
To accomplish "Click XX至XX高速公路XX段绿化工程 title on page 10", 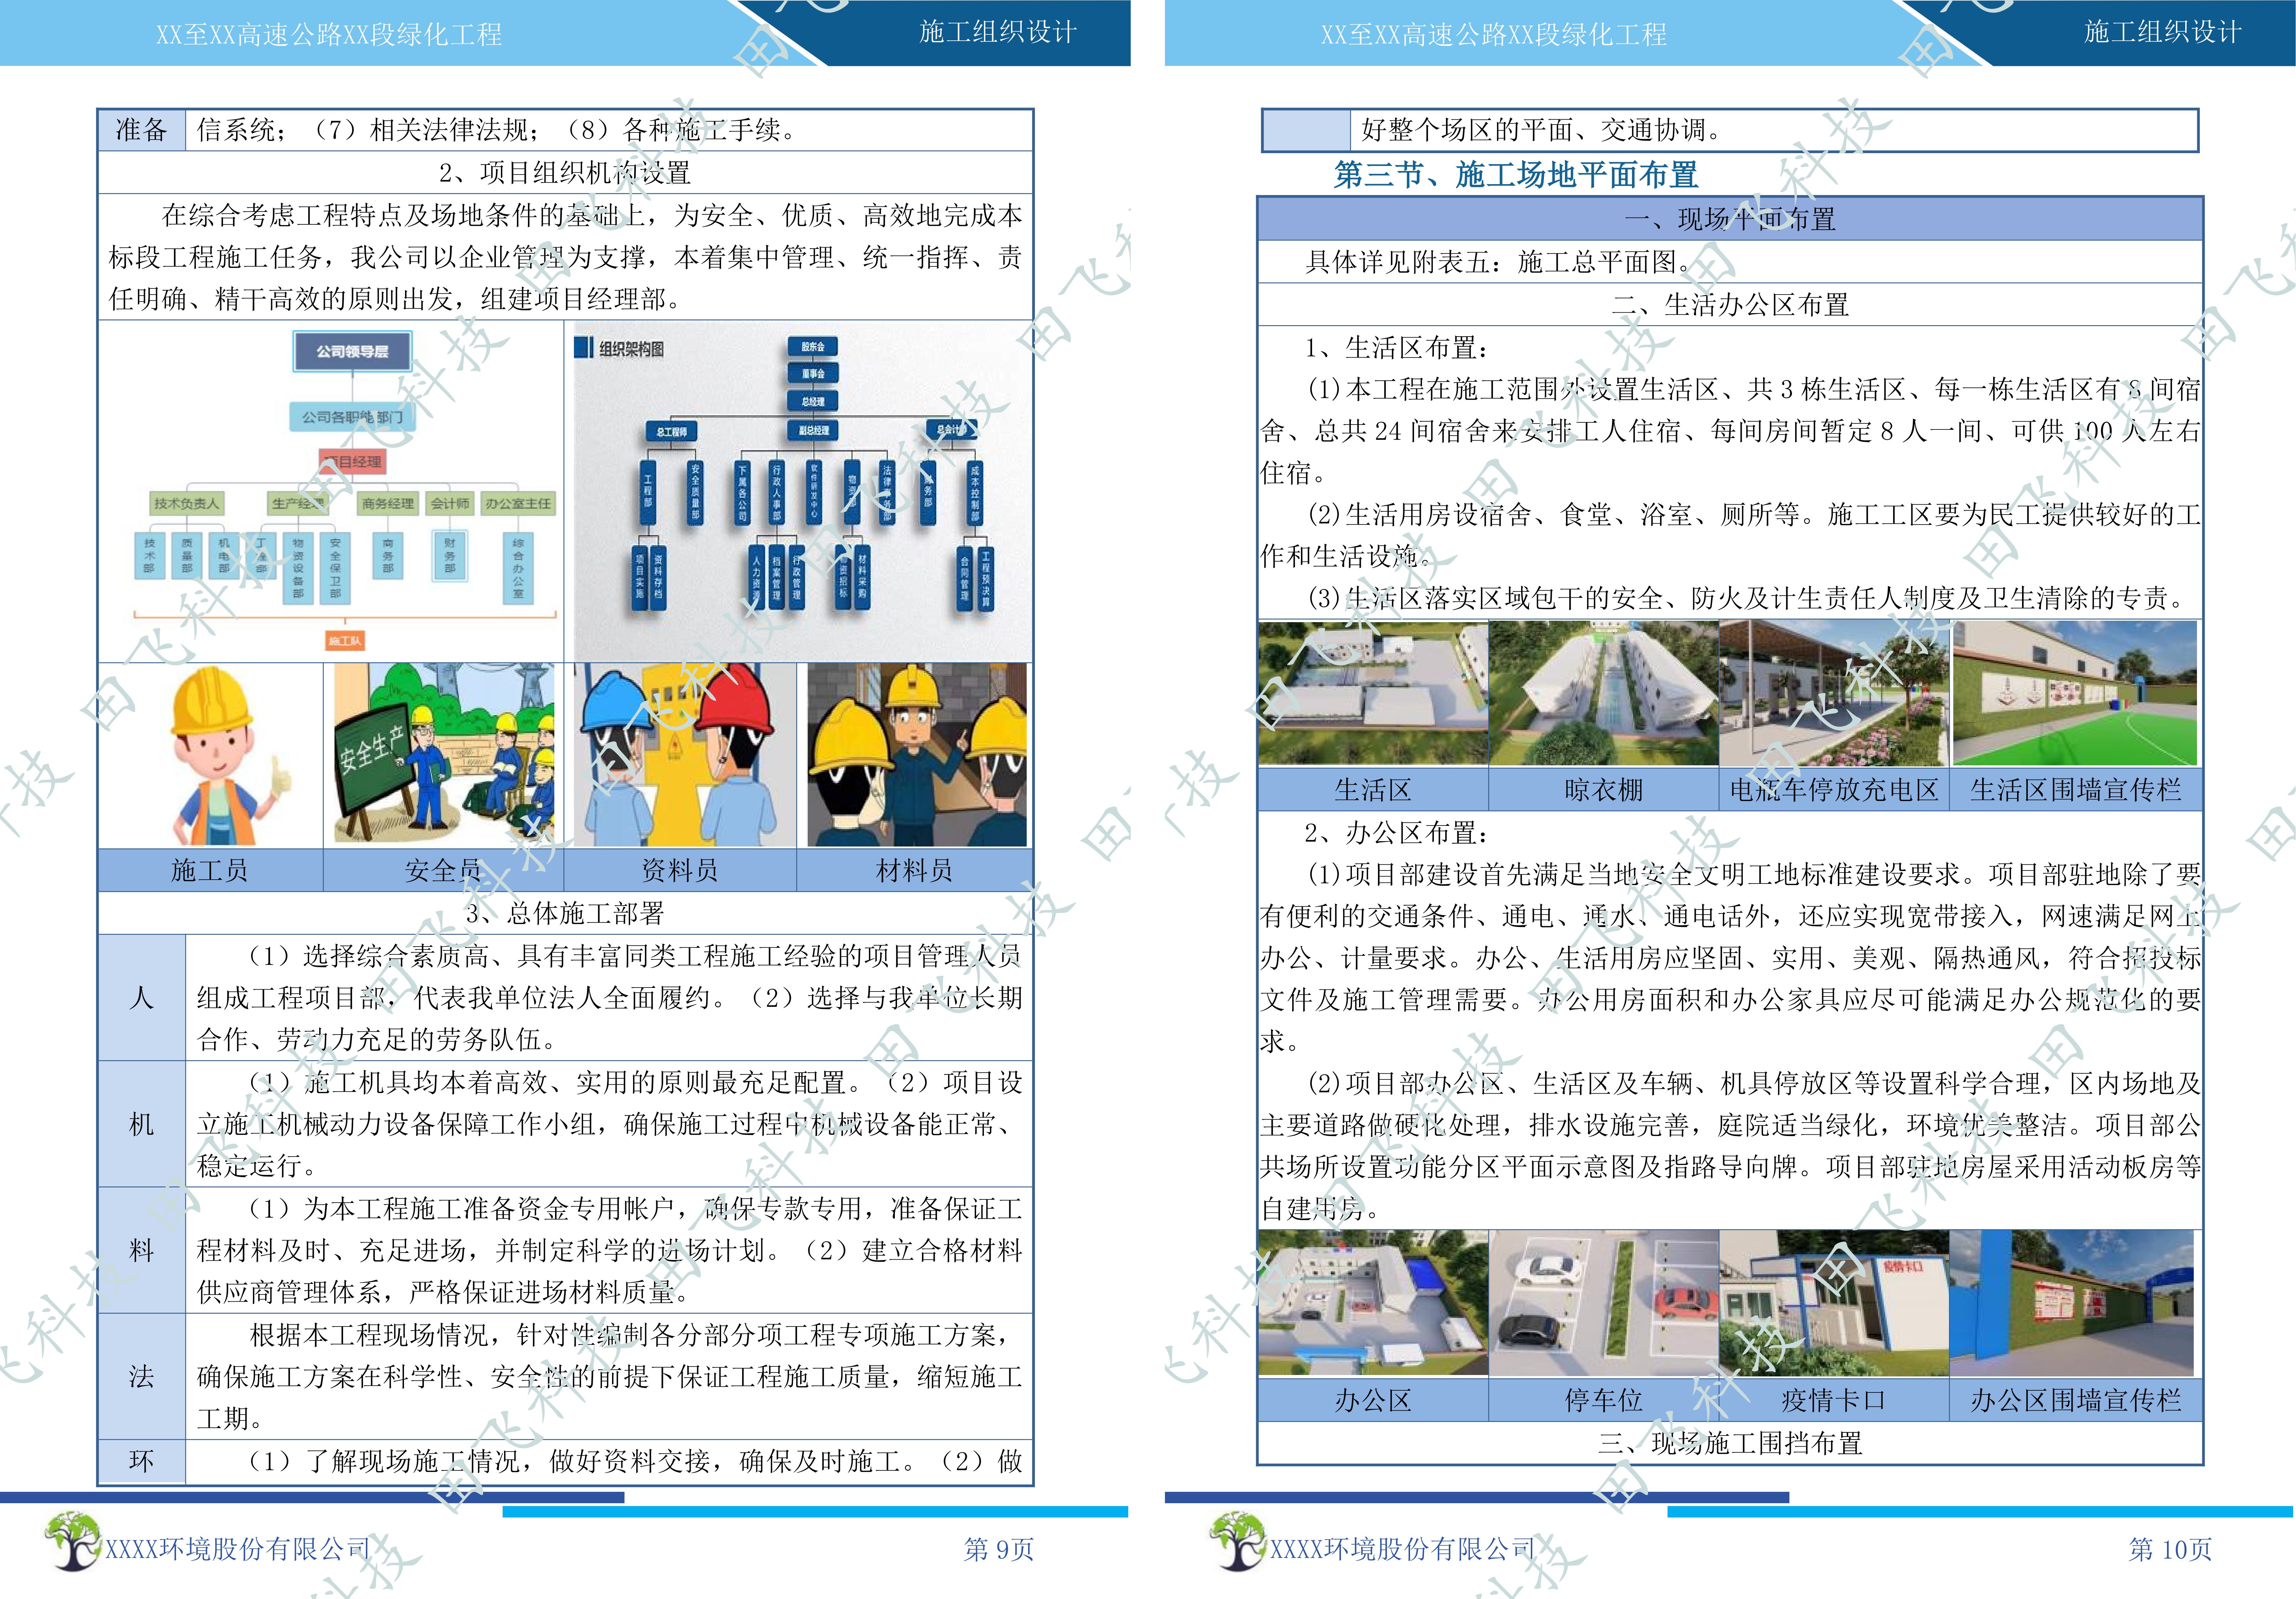I will 1494,35.
